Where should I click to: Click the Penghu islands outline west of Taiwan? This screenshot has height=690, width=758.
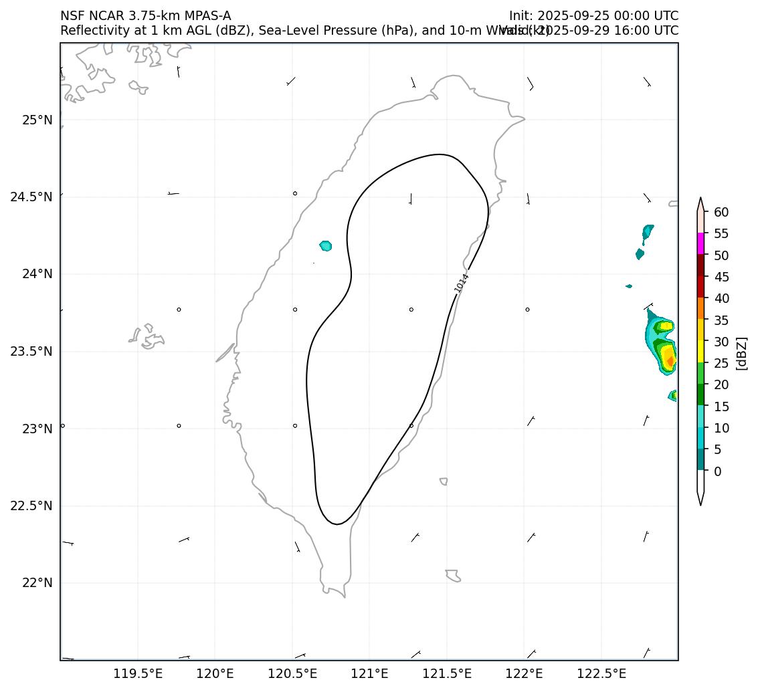147,336
